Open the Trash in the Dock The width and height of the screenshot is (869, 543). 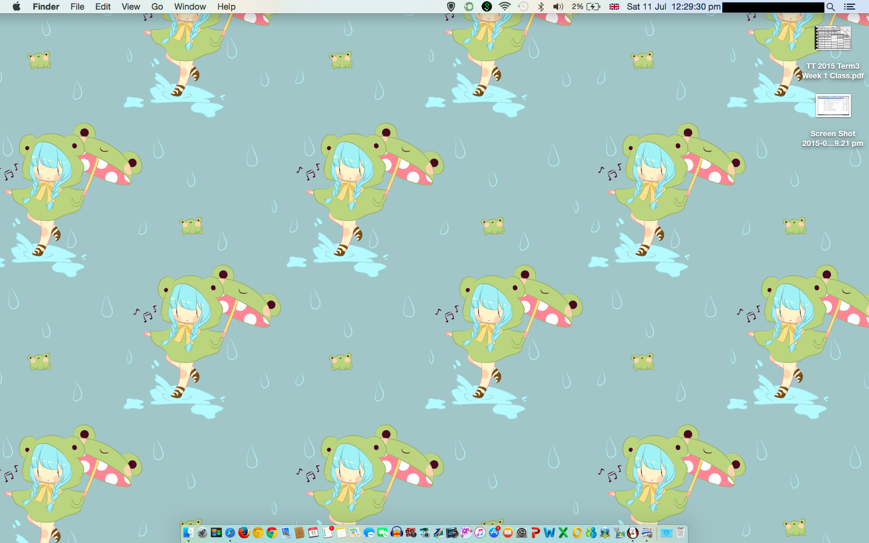pyautogui.click(x=680, y=533)
